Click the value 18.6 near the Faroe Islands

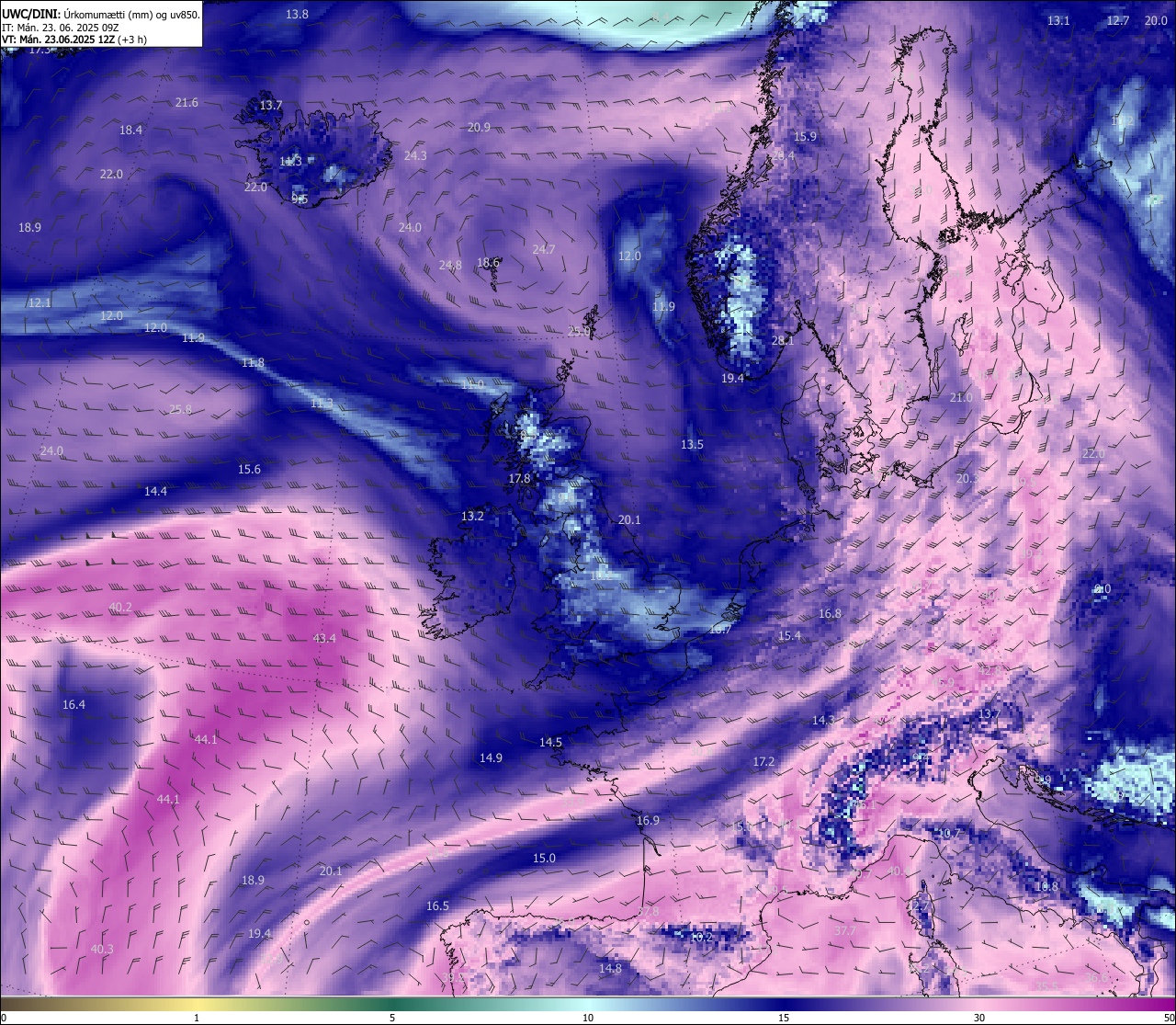[488, 262]
